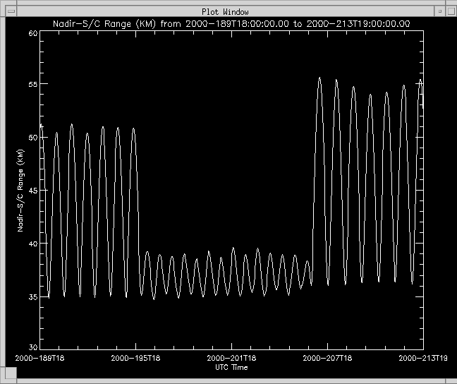Screen dimensions: 457x384
Task: Click the 50 tick label on y-axis
Action: coord(32,138)
